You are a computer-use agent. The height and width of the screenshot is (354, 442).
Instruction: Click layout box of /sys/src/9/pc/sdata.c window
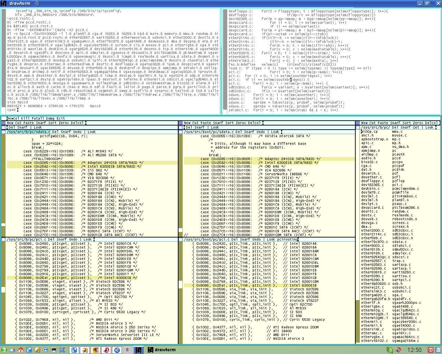[x=3, y=132]
